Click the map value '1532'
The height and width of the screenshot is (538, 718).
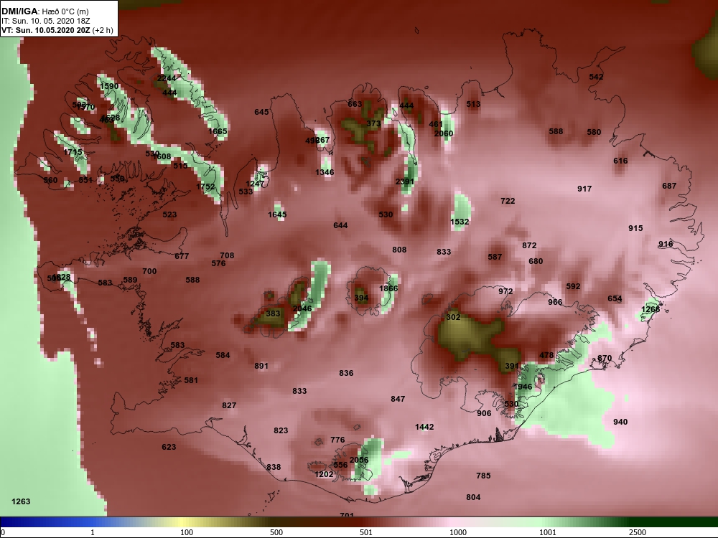click(460, 222)
